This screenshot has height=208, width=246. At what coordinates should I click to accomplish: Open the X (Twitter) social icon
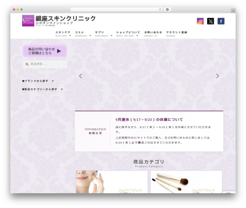(211, 21)
